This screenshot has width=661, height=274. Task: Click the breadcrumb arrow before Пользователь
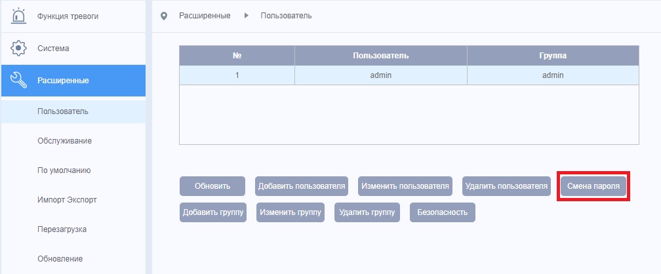(246, 16)
